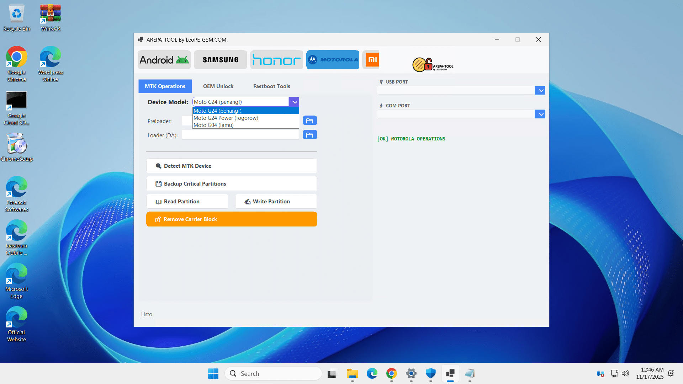Switch to the OEM Unlock tab

pyautogui.click(x=218, y=86)
